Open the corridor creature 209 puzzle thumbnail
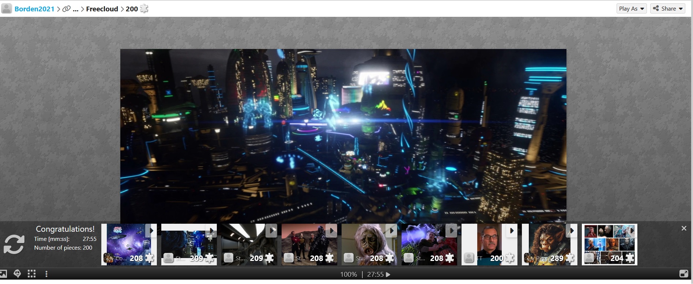Image resolution: width=693 pixels, height=284 pixels. click(x=249, y=245)
